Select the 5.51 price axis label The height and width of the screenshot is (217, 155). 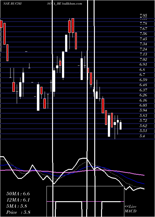143,131
